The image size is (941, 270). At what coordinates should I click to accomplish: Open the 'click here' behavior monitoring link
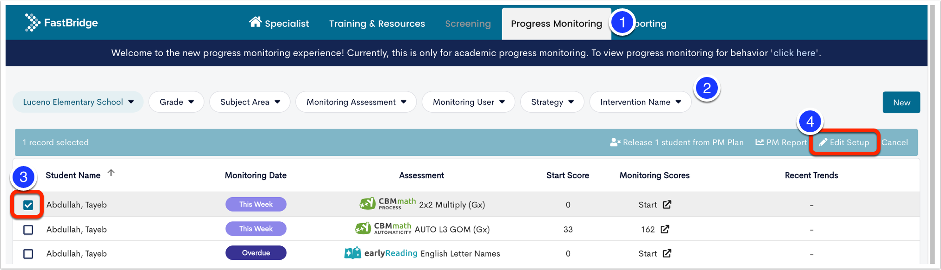tap(794, 53)
